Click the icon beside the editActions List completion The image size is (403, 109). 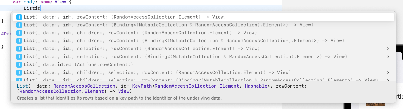tap(19, 64)
